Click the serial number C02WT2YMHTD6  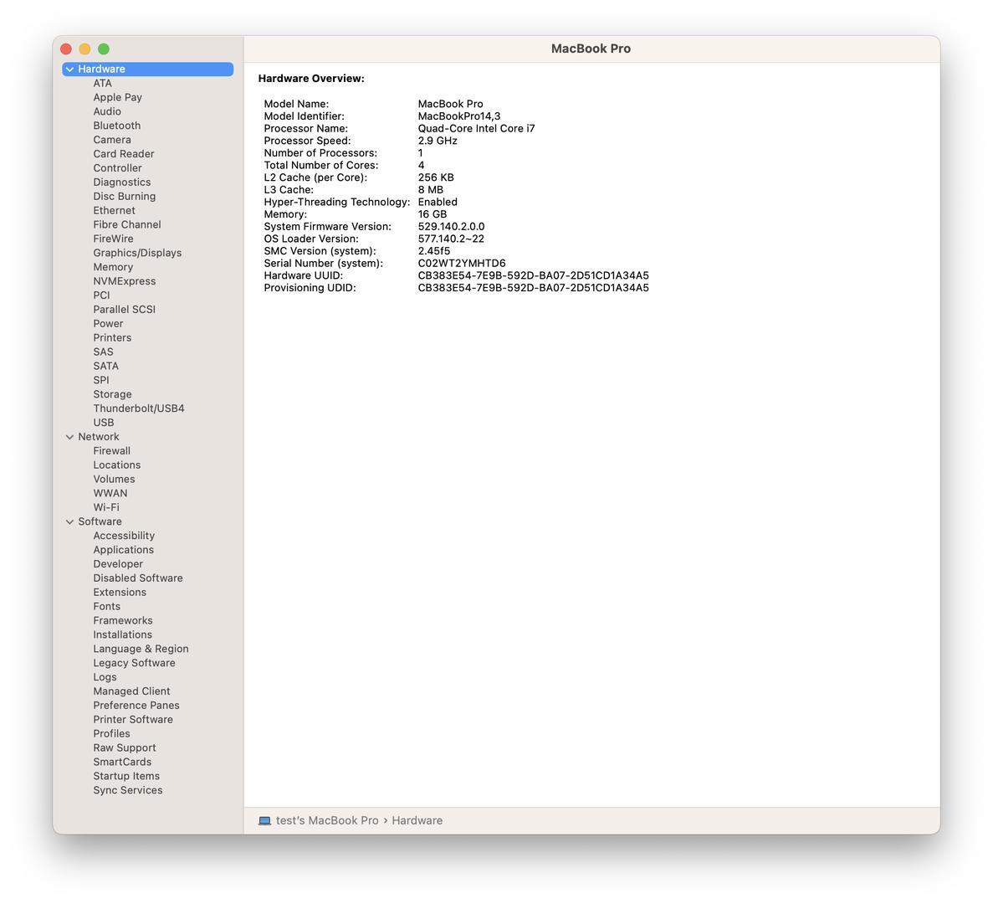[x=461, y=264]
